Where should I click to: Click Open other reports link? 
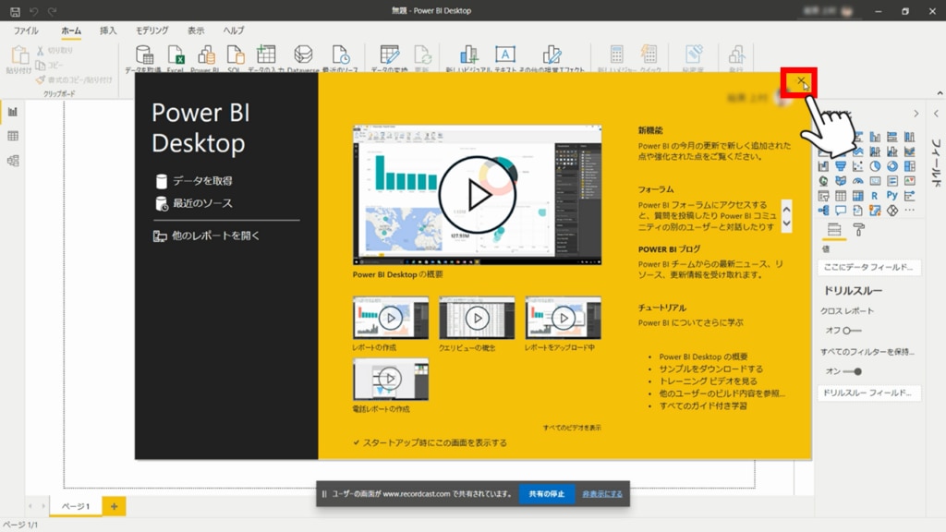click(x=206, y=236)
